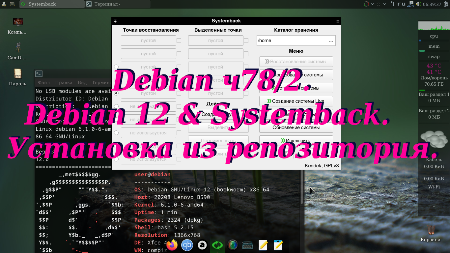Viewport: 450px width, 253px height.
Task: Click the Создание системы Live button
Action: [x=296, y=101]
